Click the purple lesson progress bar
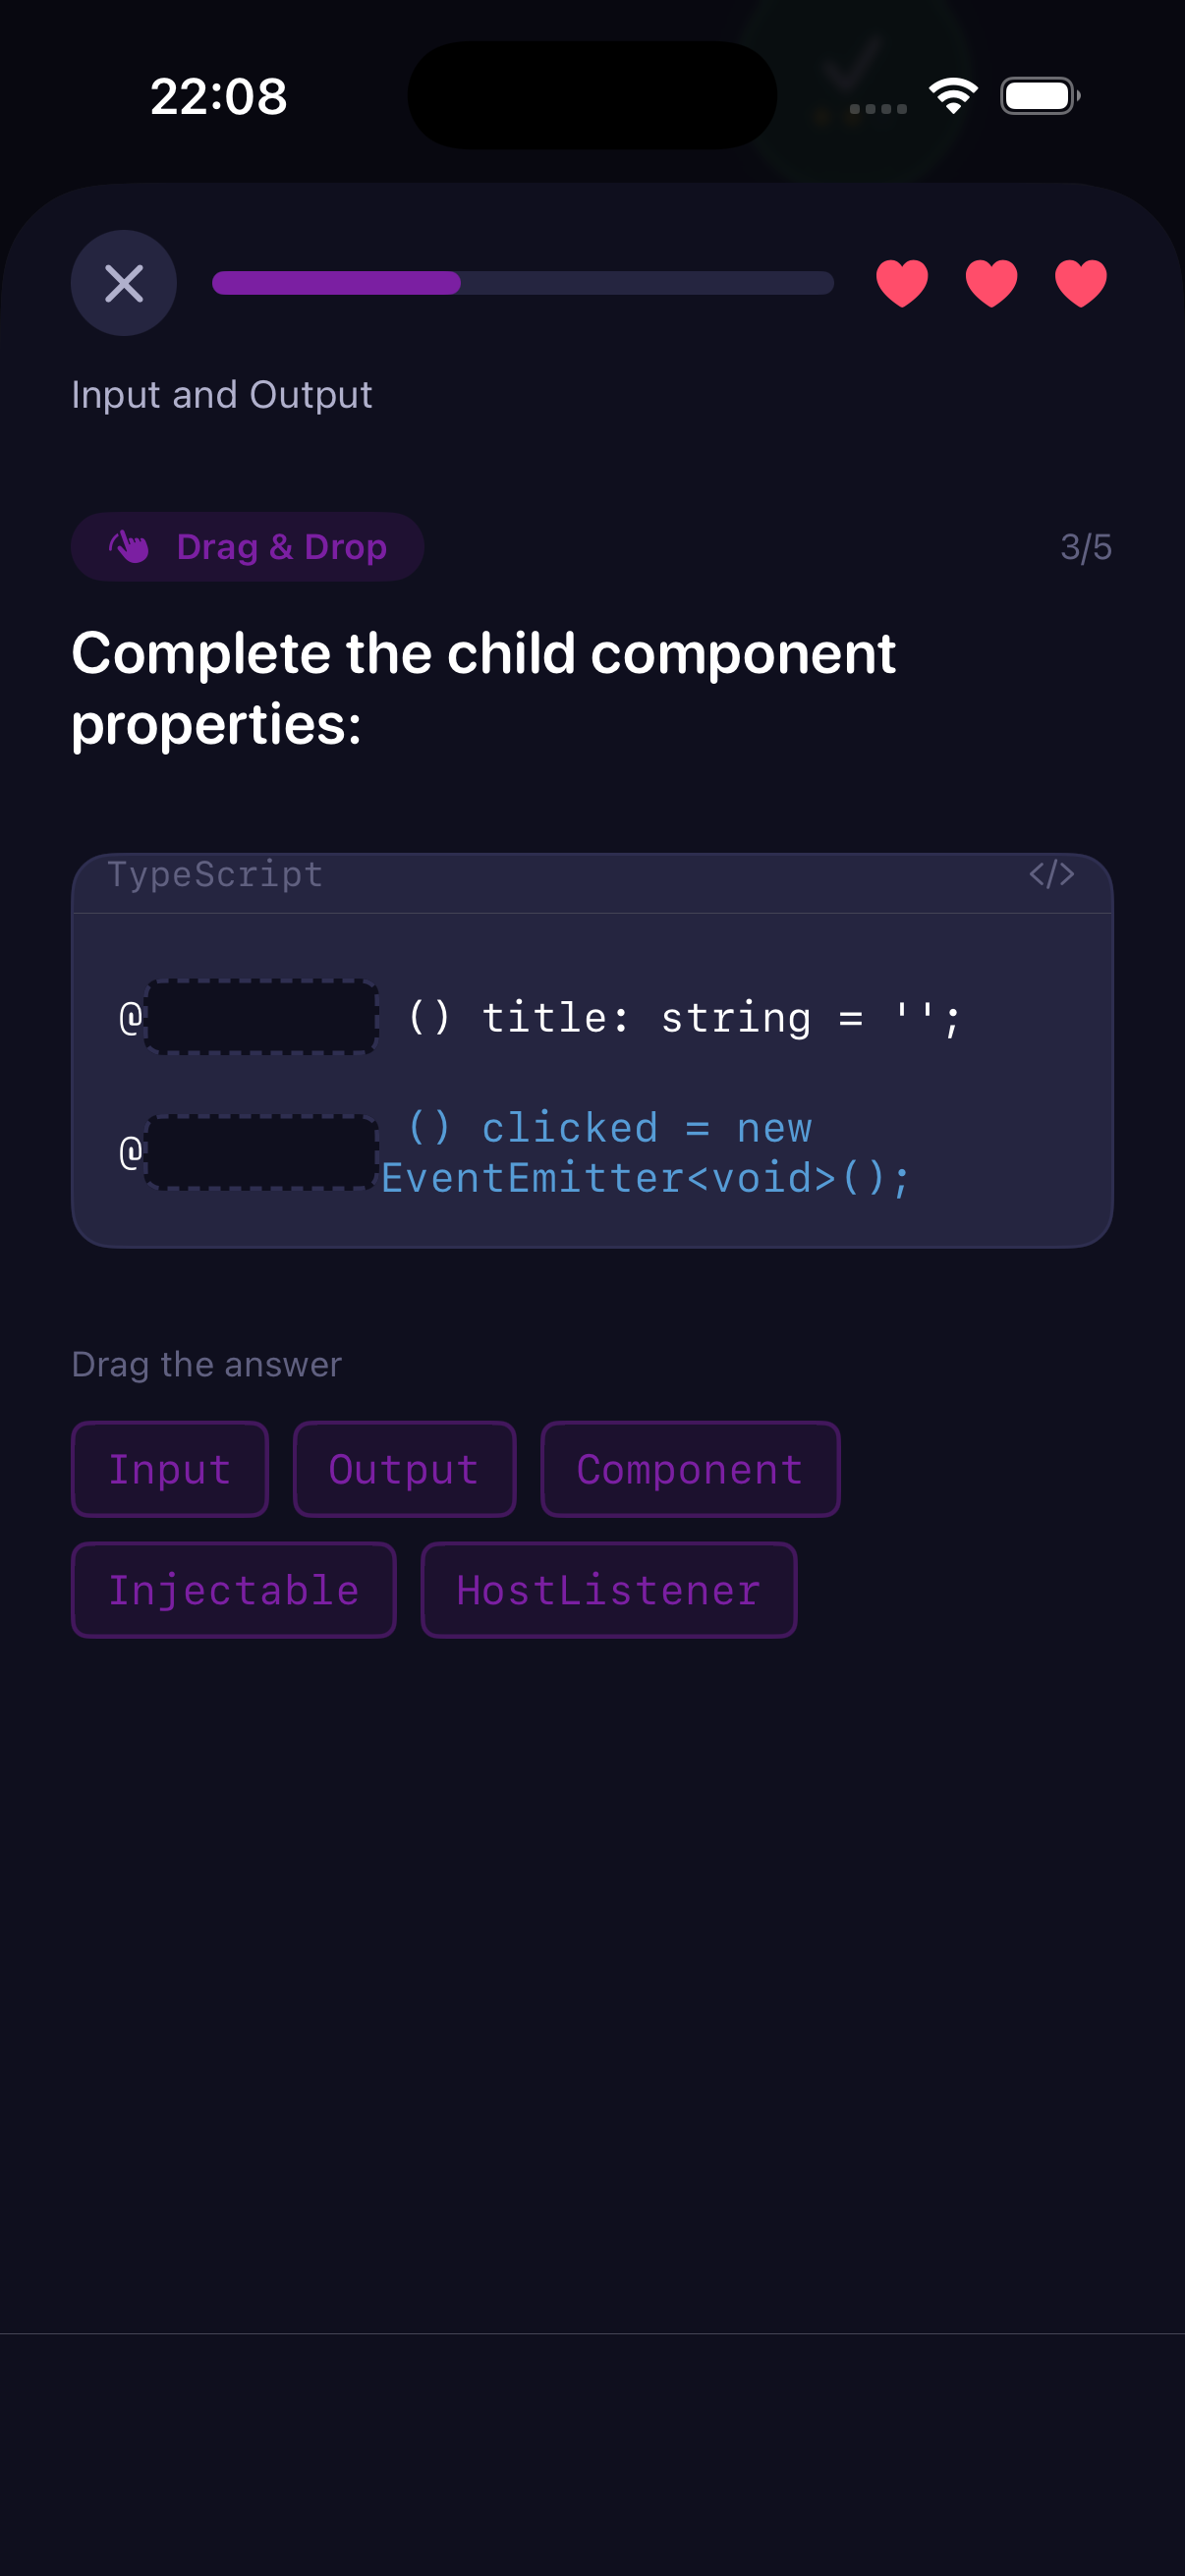 335,283
